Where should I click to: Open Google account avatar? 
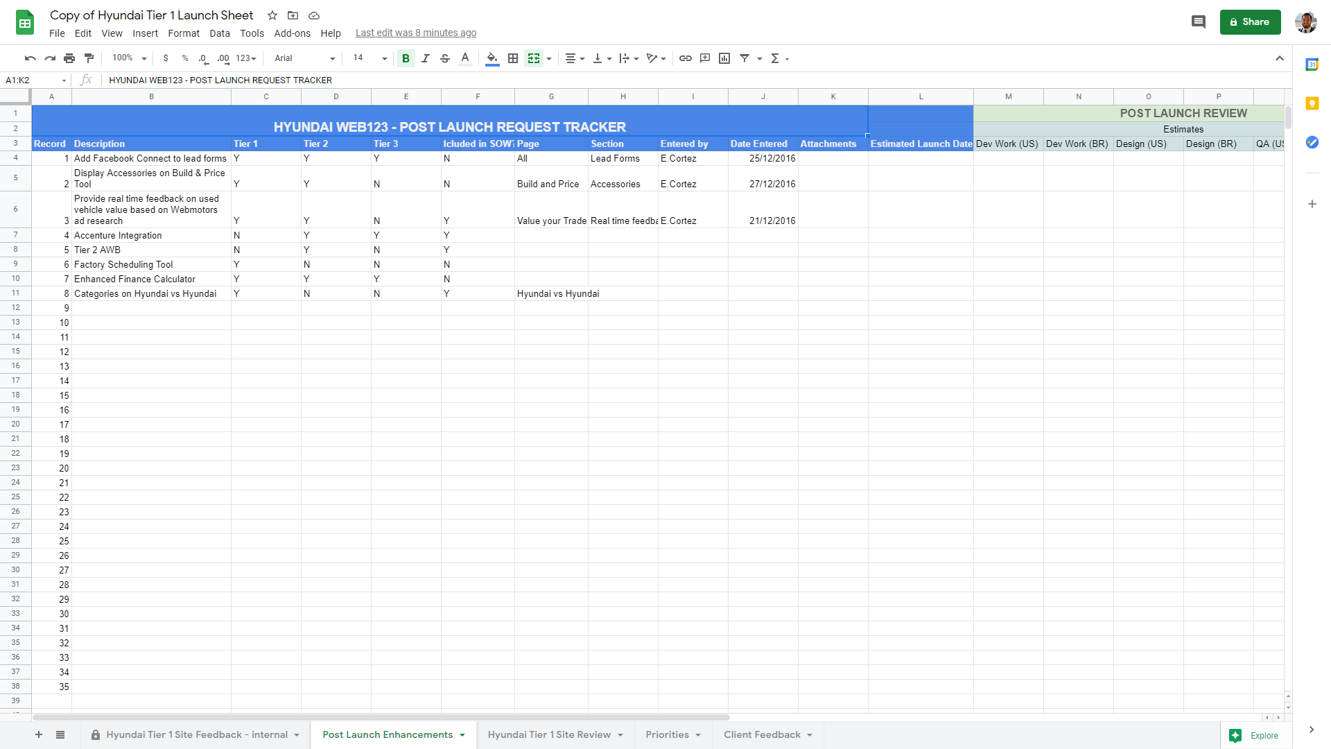(x=1306, y=22)
